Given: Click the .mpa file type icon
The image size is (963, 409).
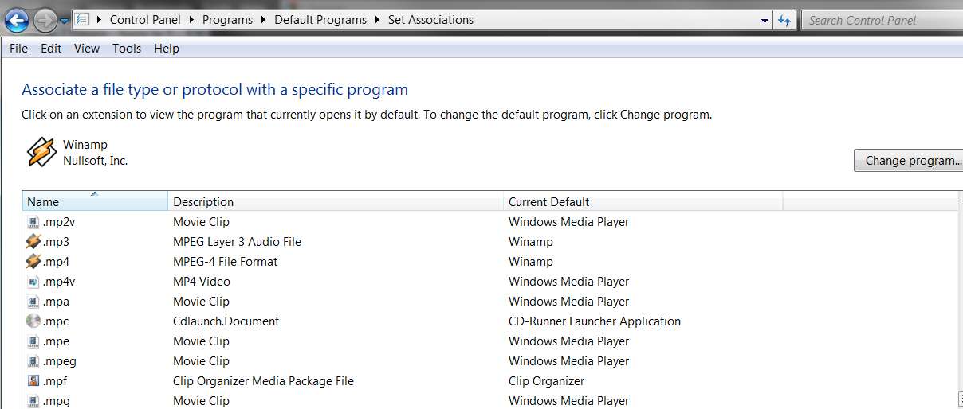Looking at the screenshot, I should click(x=33, y=302).
